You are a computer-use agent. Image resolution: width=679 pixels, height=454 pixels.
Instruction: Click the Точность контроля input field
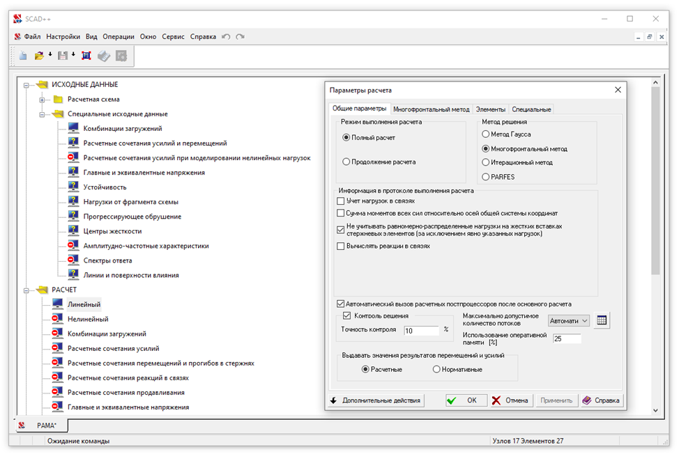click(421, 331)
